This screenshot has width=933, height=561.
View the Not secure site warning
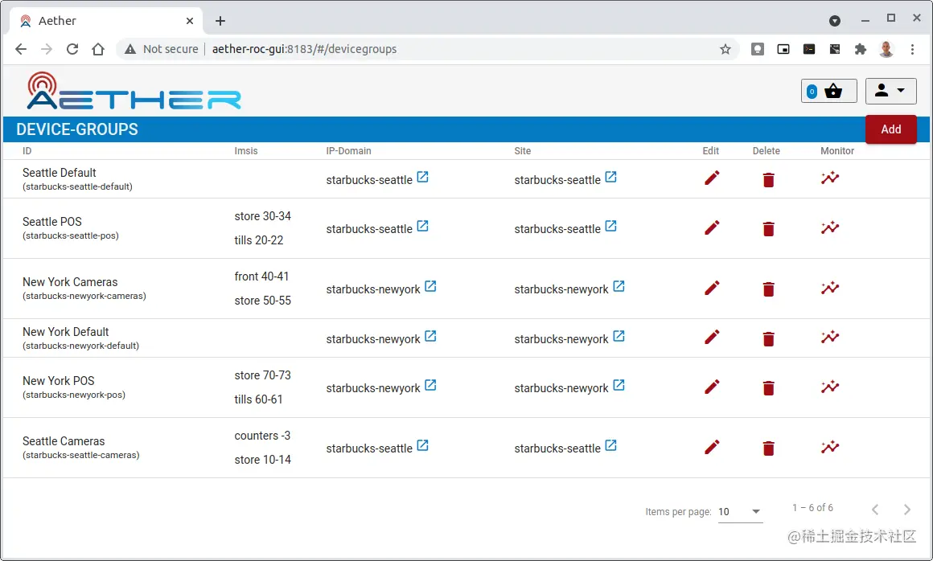click(x=161, y=49)
